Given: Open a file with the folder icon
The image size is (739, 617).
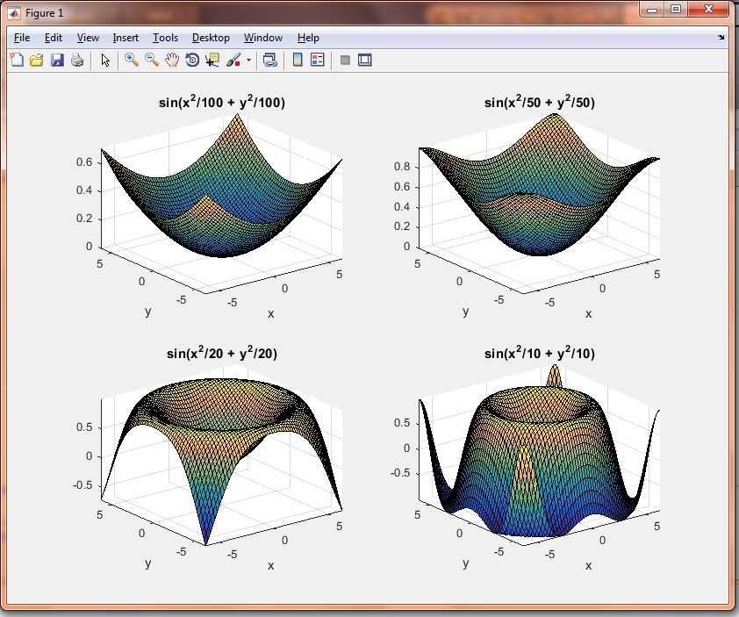Looking at the screenshot, I should (x=37, y=60).
